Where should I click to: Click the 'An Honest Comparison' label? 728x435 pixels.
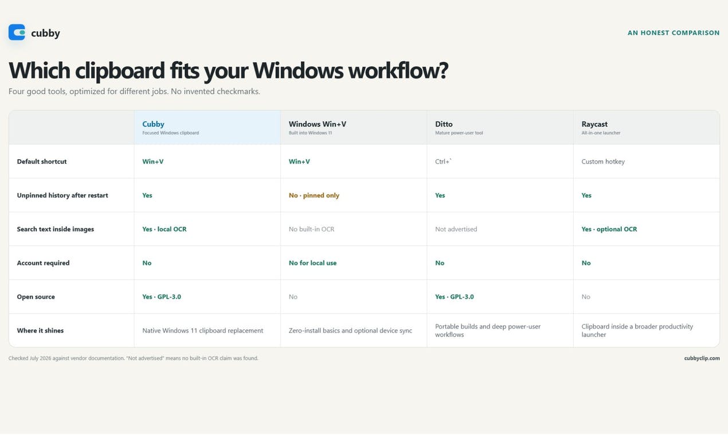(x=674, y=33)
